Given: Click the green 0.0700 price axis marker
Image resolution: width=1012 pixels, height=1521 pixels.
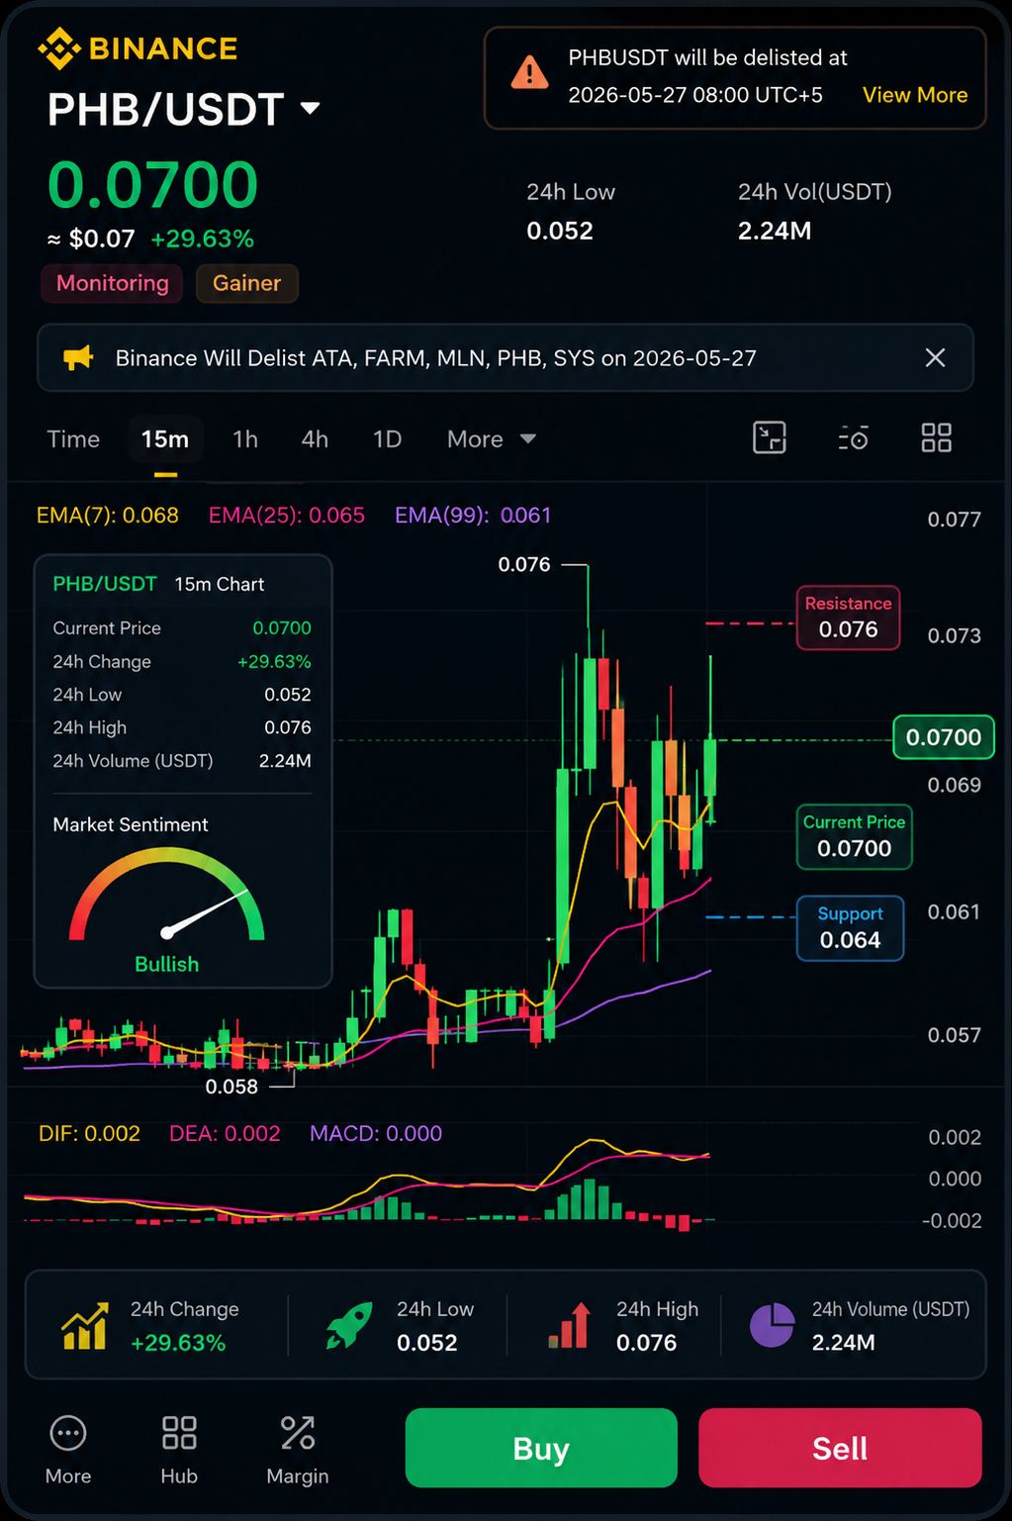Looking at the screenshot, I should coord(943,737).
